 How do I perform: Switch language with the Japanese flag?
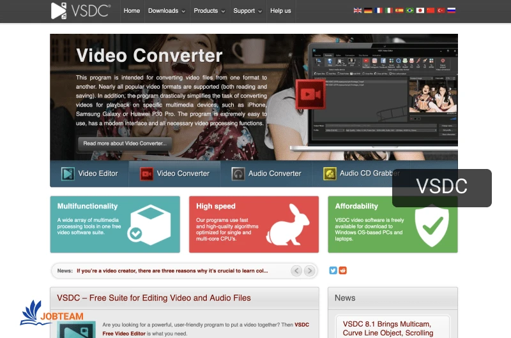[420, 10]
